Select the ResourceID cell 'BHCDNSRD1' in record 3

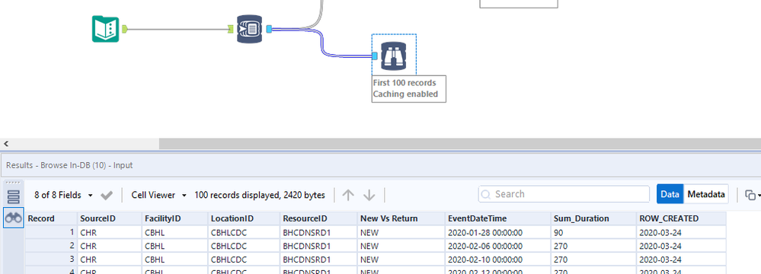point(319,260)
